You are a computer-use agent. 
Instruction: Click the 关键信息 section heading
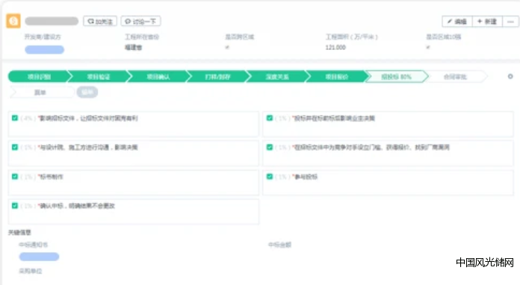coord(19,232)
